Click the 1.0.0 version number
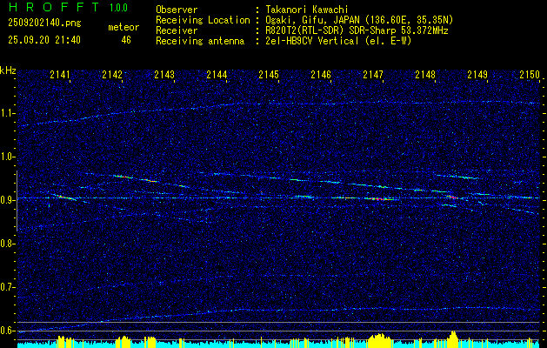The height and width of the screenshot is (348, 547). click(x=121, y=9)
